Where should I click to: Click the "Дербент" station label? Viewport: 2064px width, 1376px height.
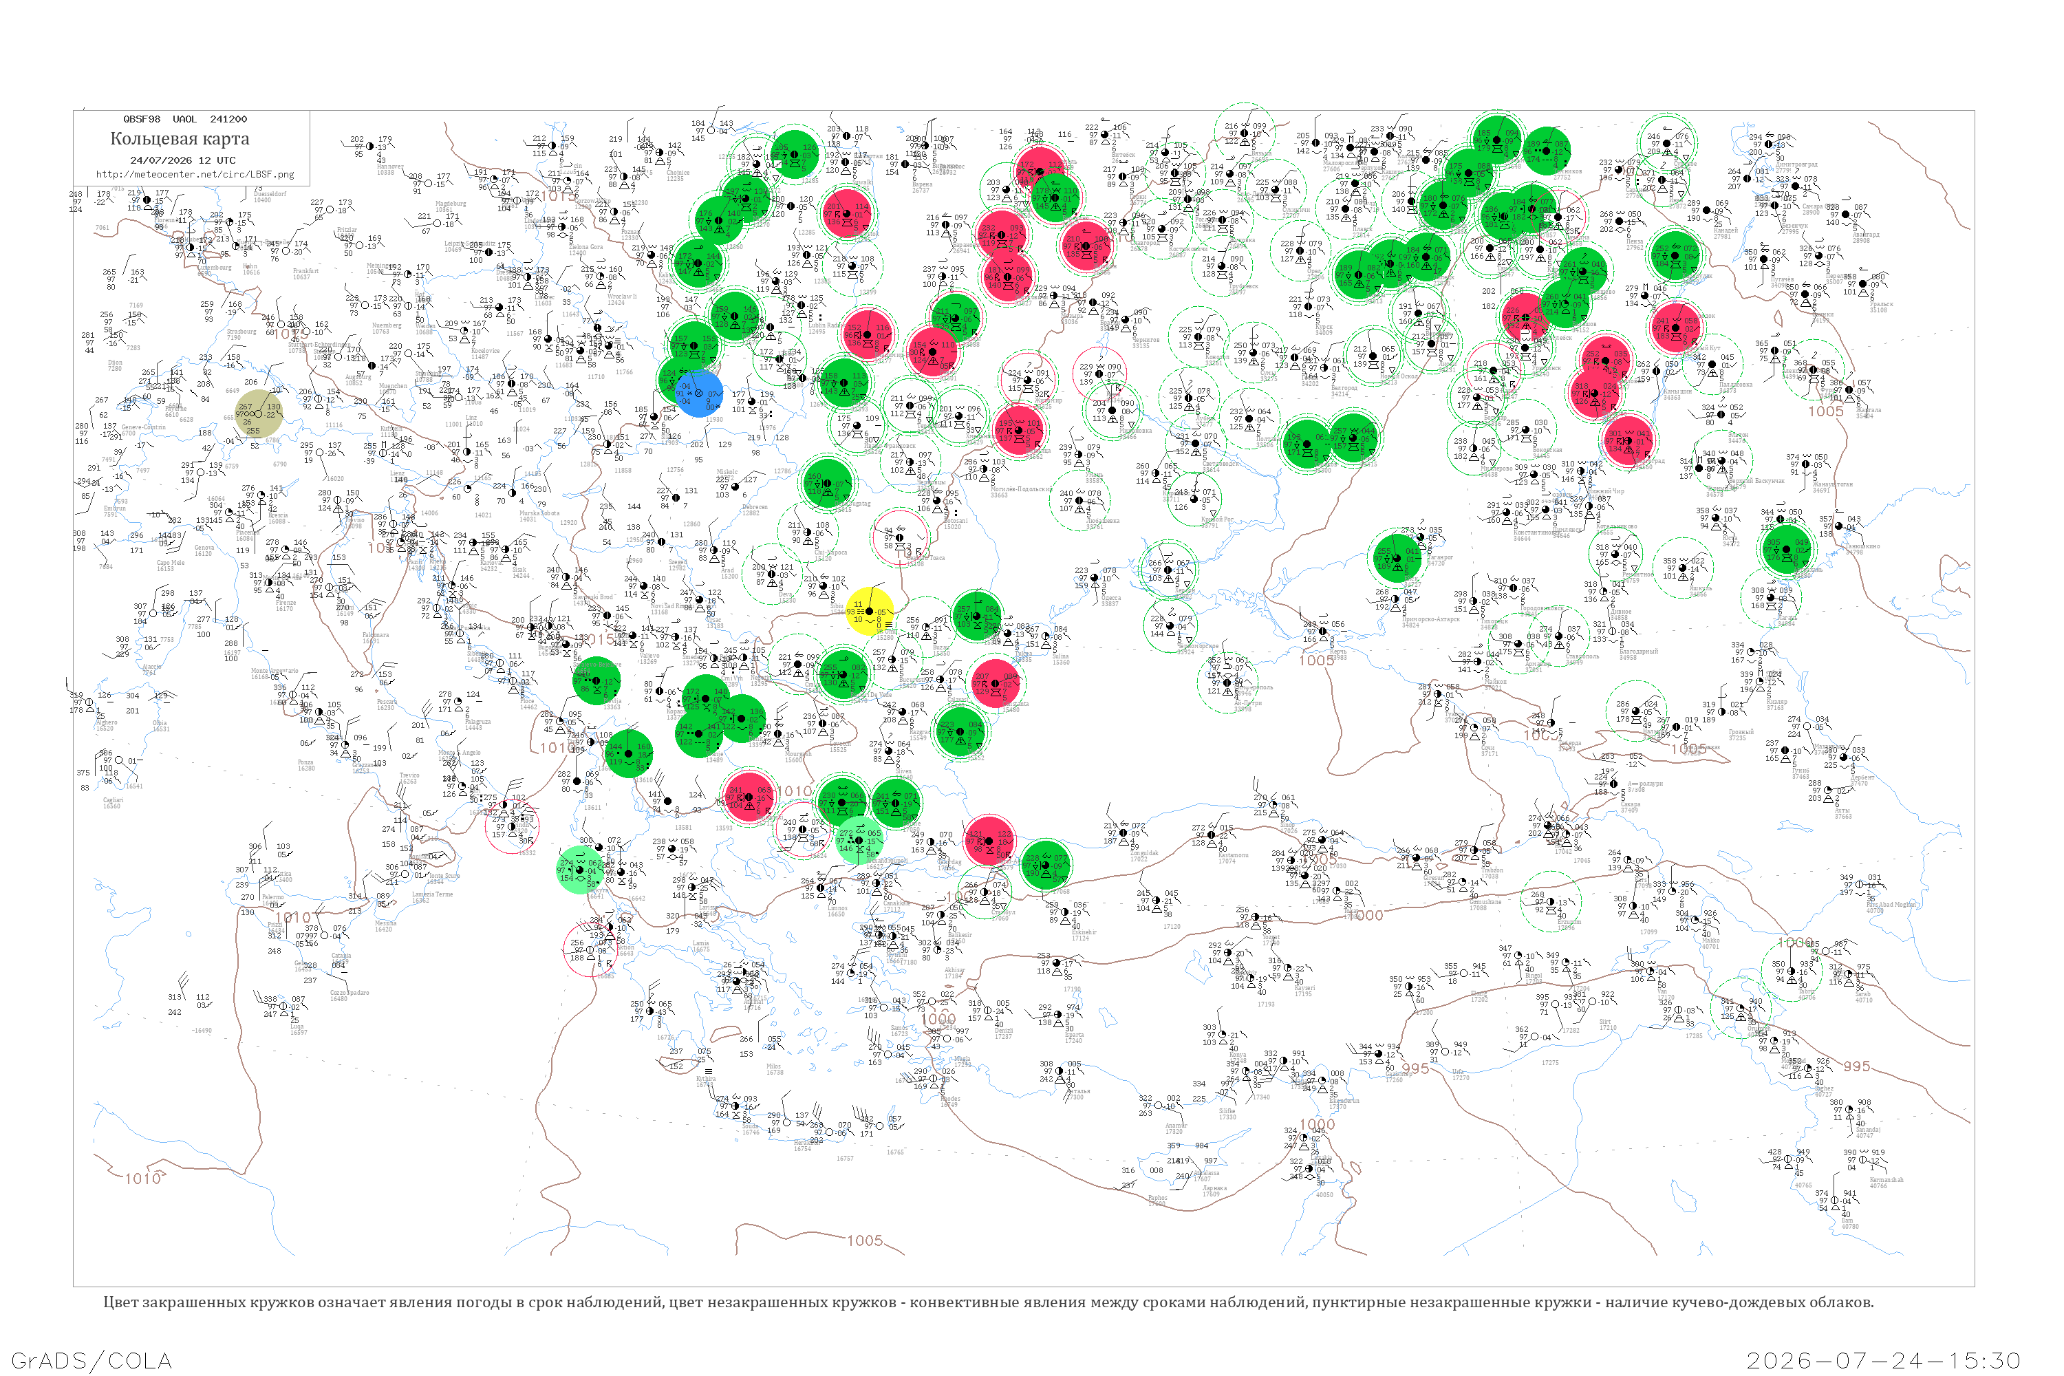tap(1862, 777)
